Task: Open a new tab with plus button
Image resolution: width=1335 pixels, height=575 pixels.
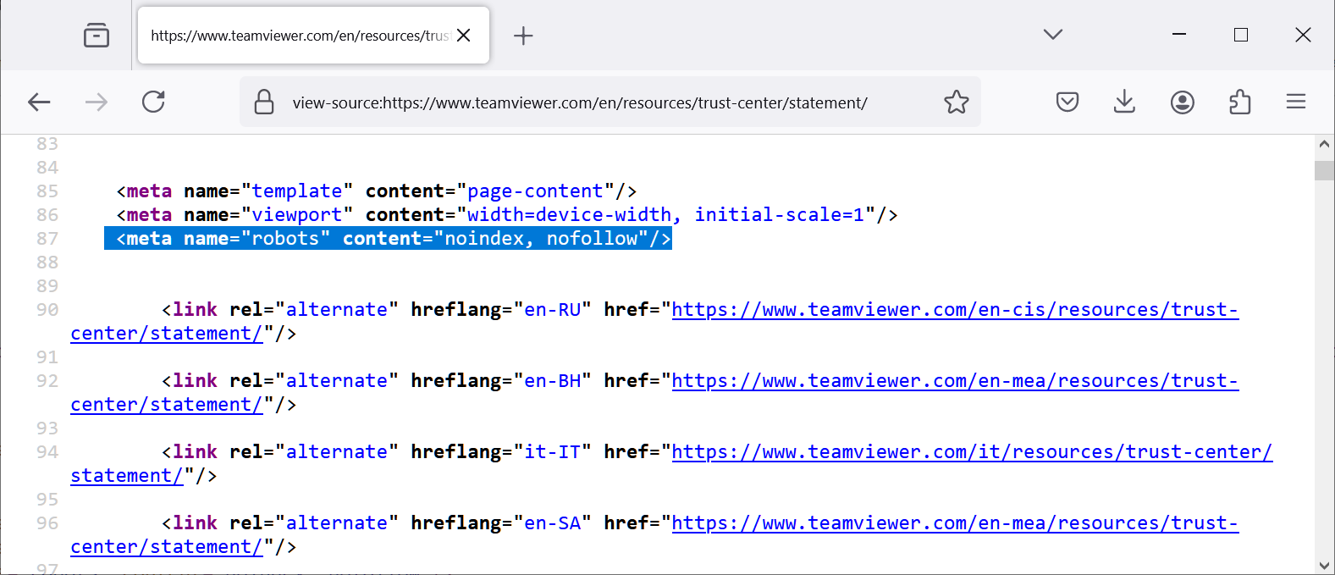Action: click(523, 36)
